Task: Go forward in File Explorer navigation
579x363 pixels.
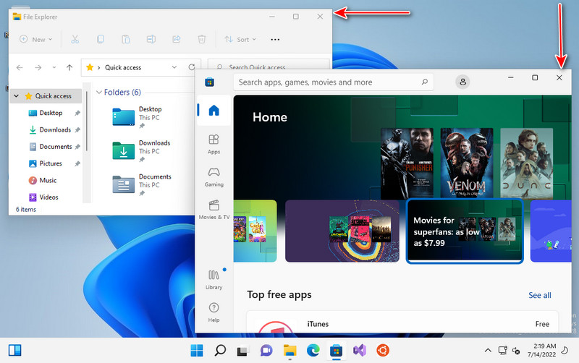Action: coord(38,67)
